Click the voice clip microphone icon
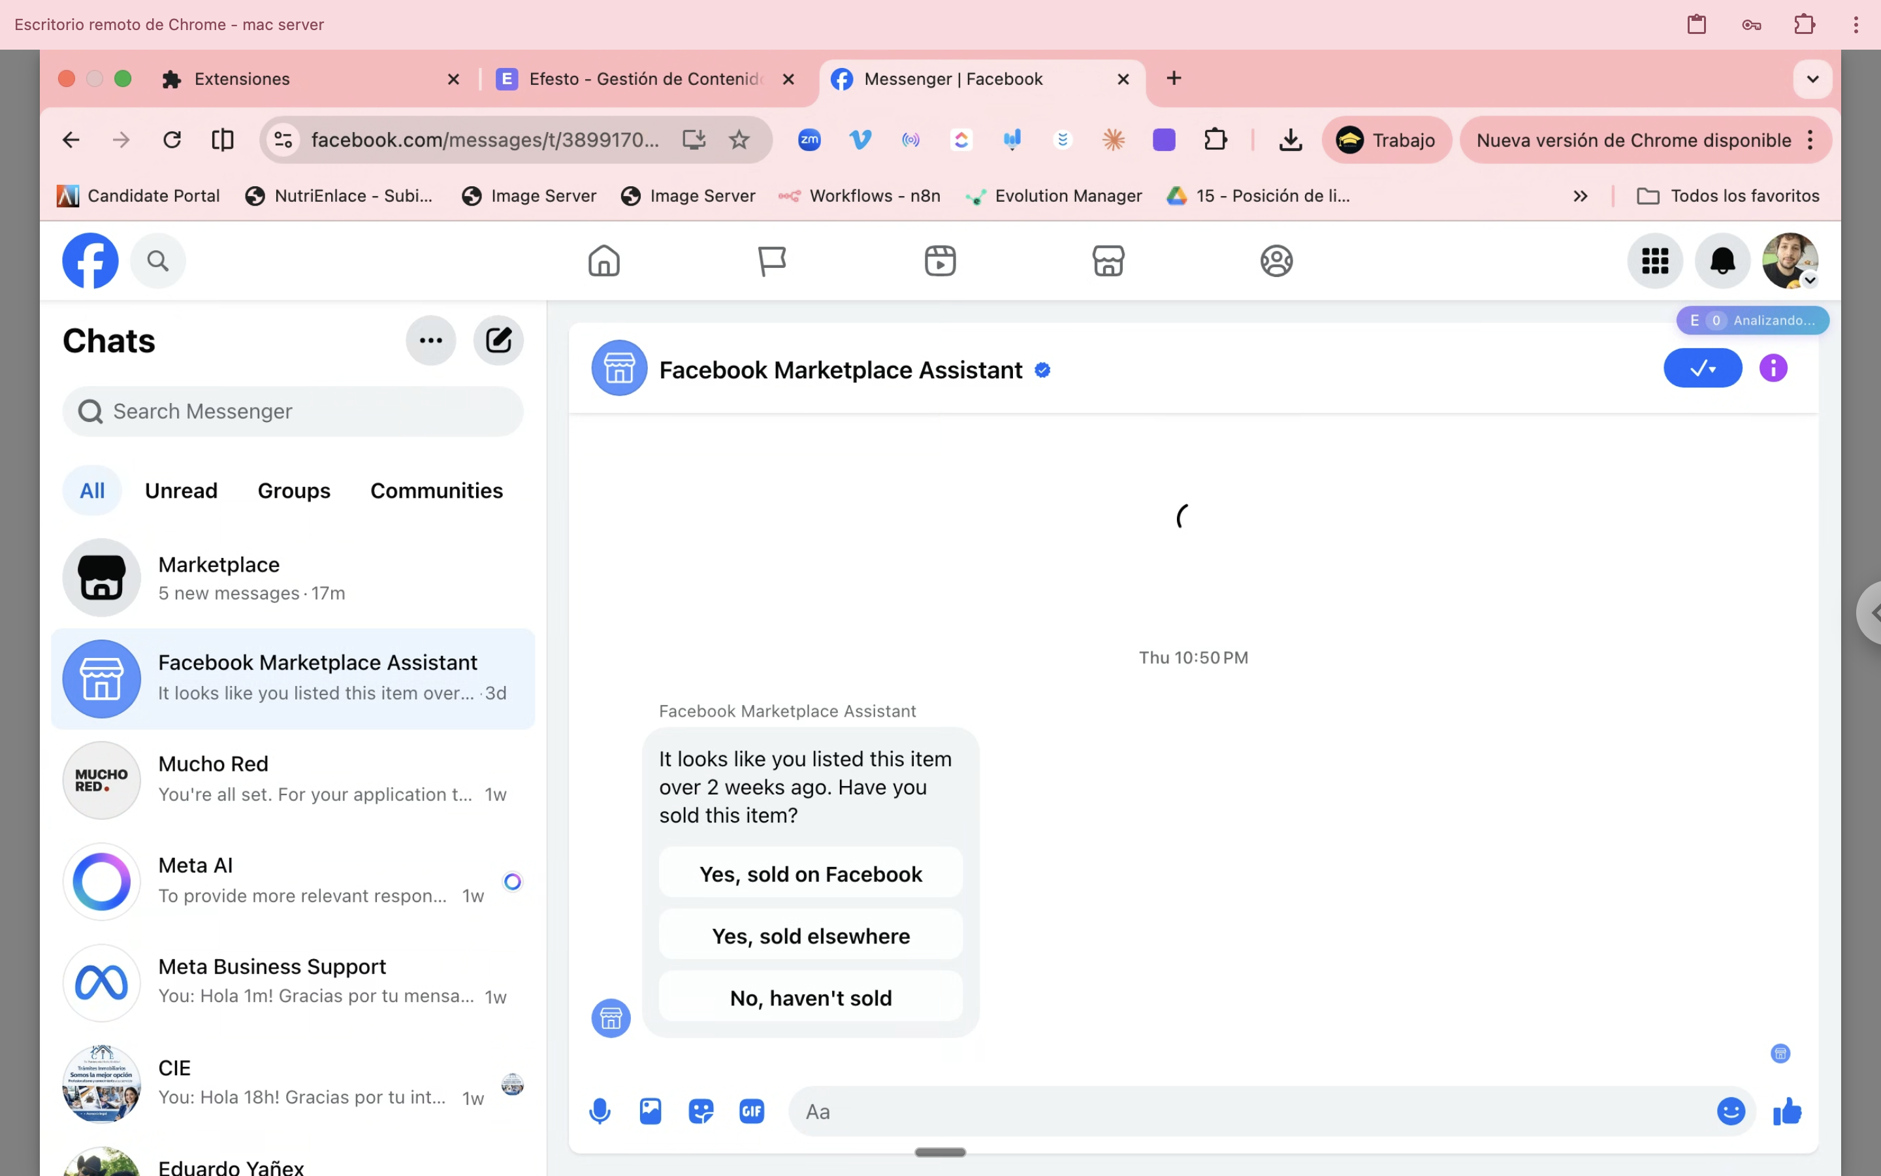 click(600, 1111)
